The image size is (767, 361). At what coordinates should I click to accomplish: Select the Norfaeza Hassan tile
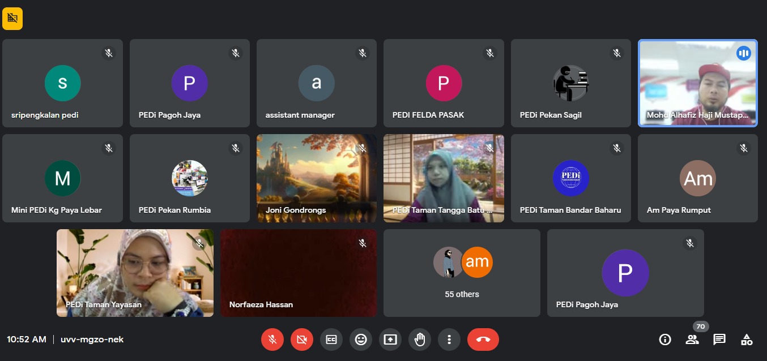coord(298,273)
